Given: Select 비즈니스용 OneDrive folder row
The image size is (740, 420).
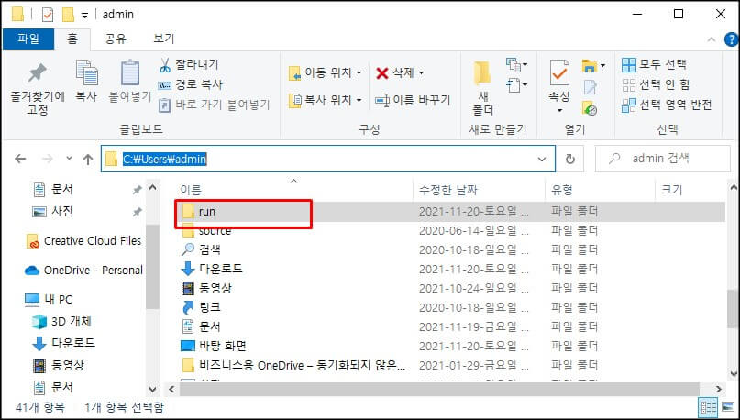Looking at the screenshot, I should tap(451, 365).
